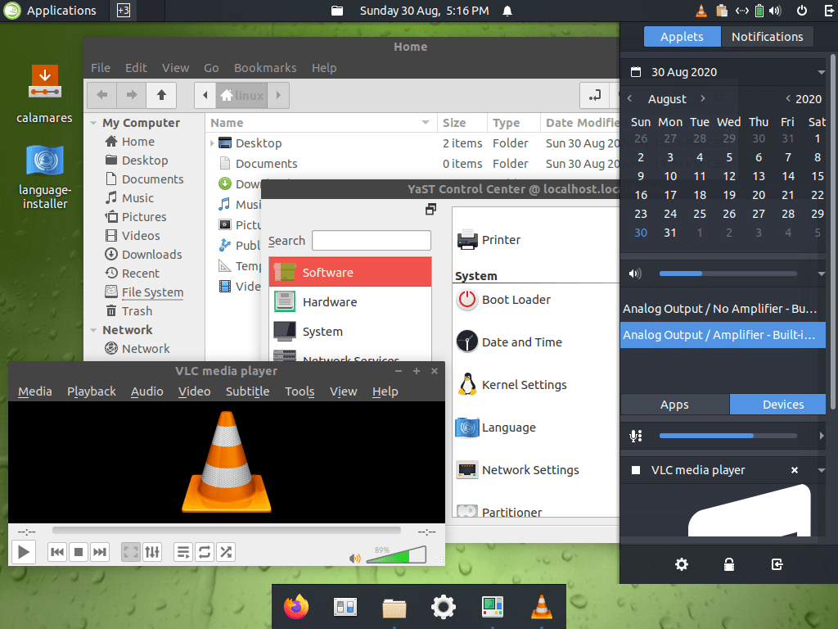Mute audio via VLC speaker icon

point(355,559)
